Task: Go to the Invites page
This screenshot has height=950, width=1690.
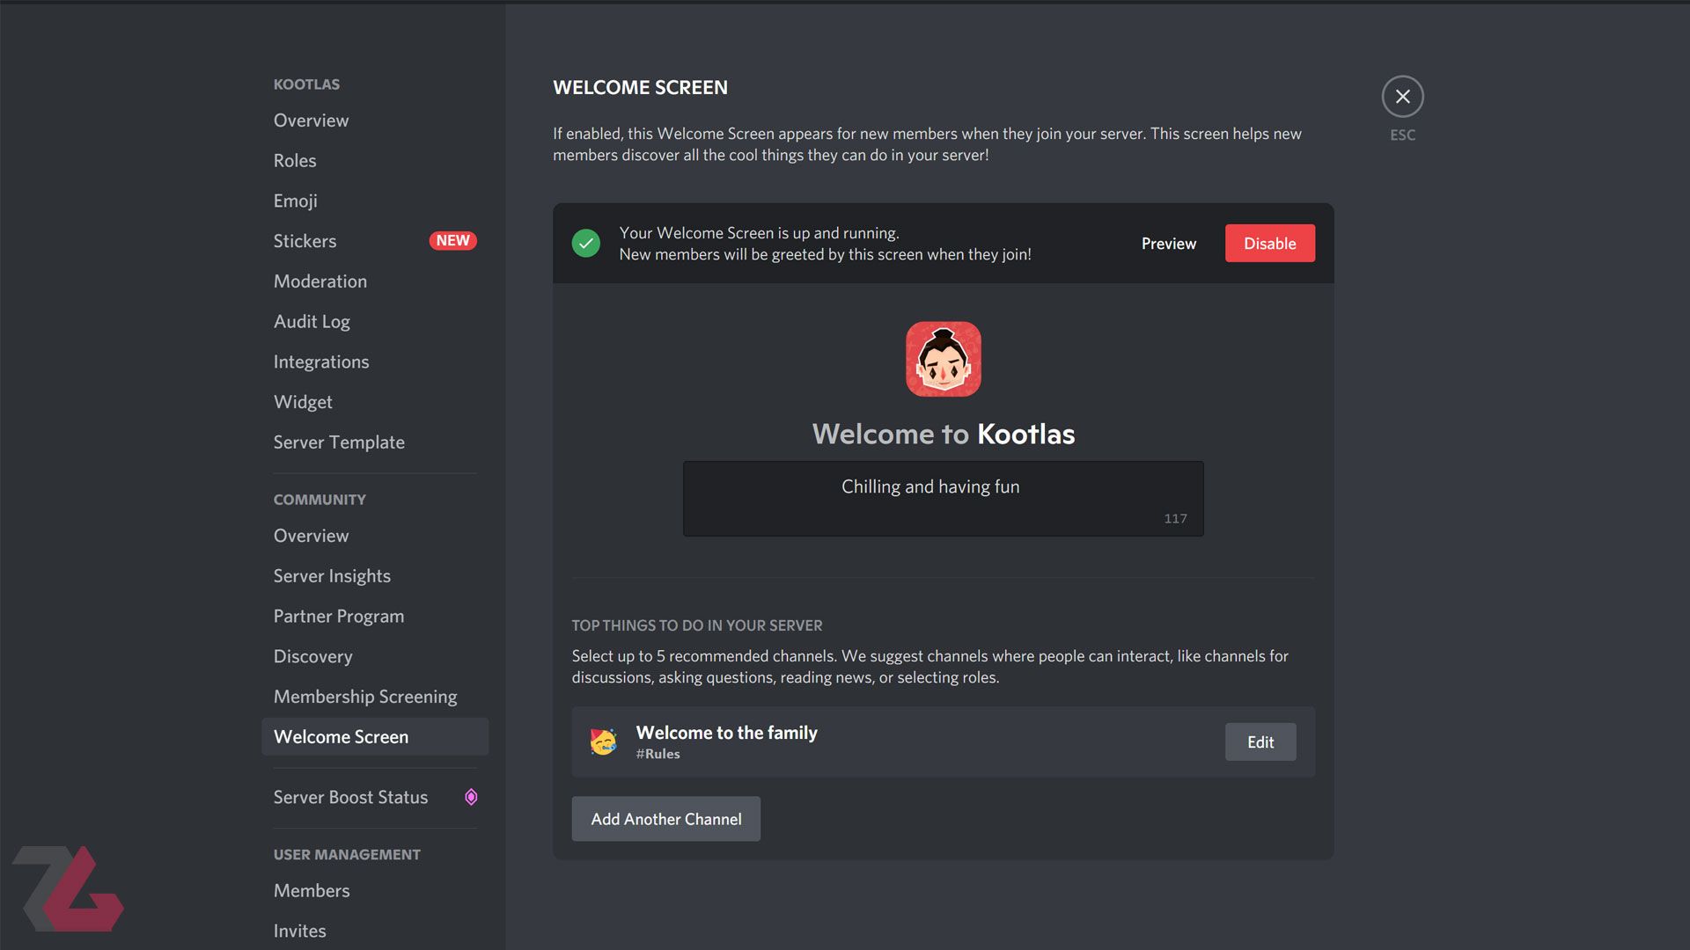Action: tap(300, 931)
